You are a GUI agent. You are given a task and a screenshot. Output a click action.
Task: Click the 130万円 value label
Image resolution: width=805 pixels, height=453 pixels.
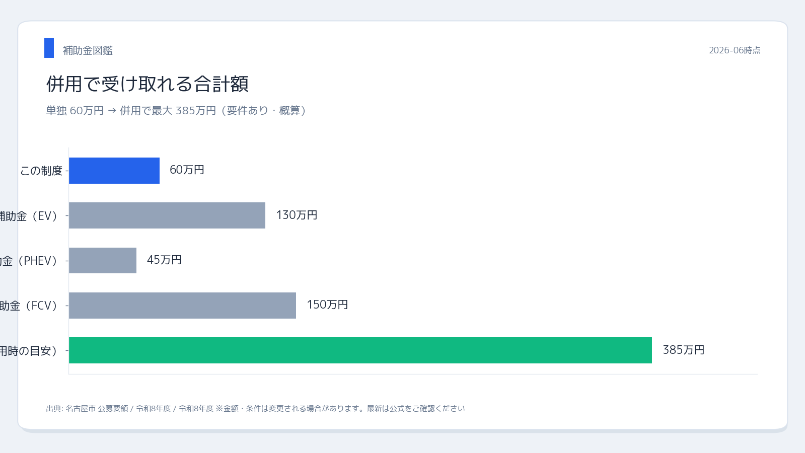297,215
